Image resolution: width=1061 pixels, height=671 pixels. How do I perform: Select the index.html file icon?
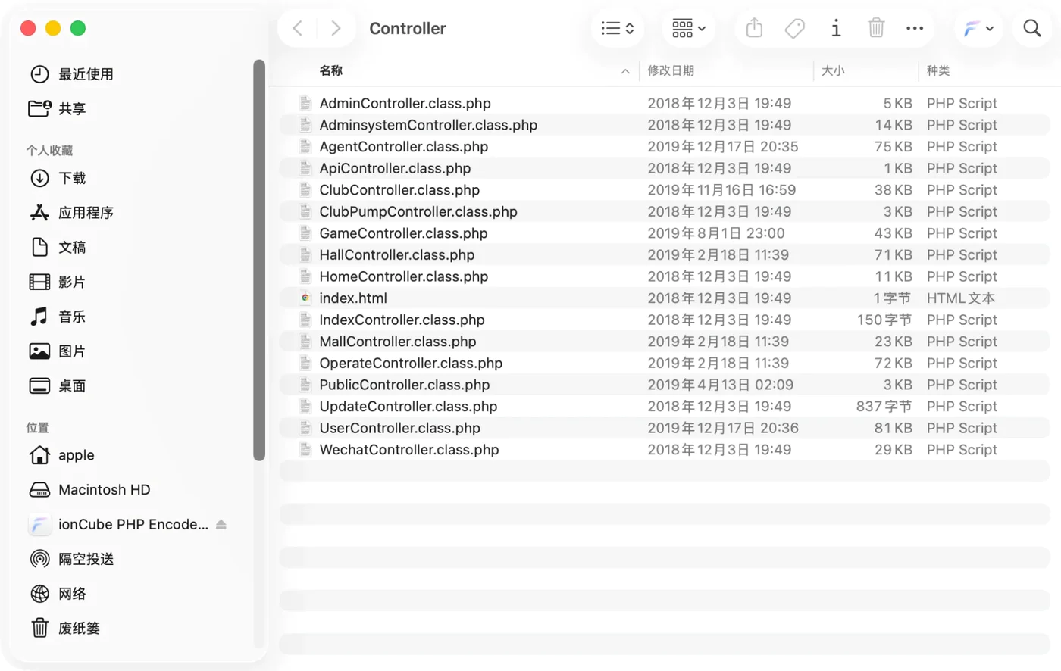pyautogui.click(x=305, y=298)
